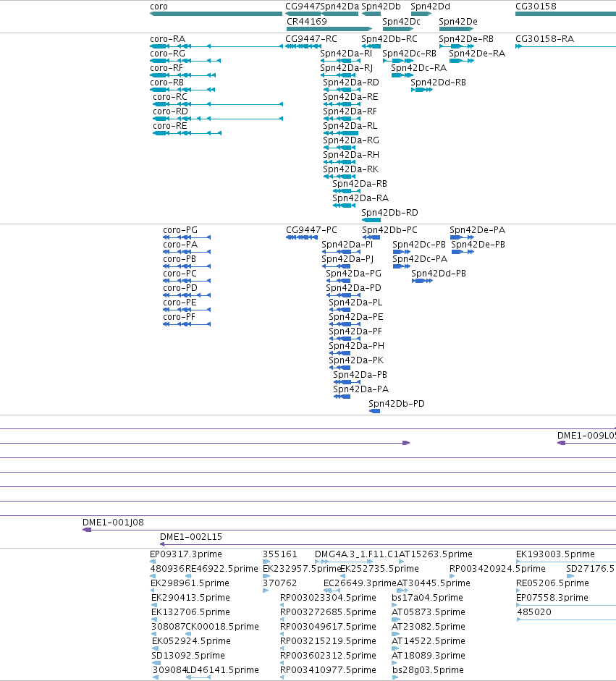Select transcript Spn42De-RA
Viewport: 616px width, 681px height.
pyautogui.click(x=477, y=54)
